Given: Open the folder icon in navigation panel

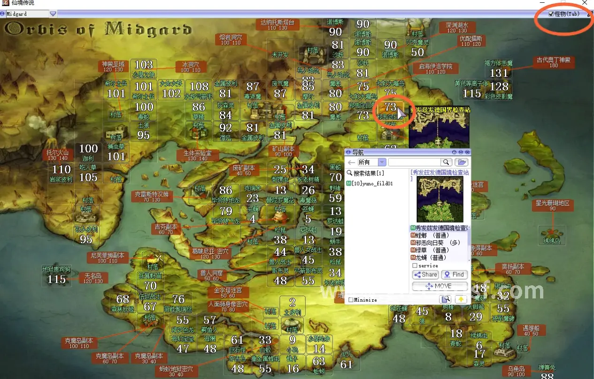Looking at the screenshot, I should coord(462,162).
